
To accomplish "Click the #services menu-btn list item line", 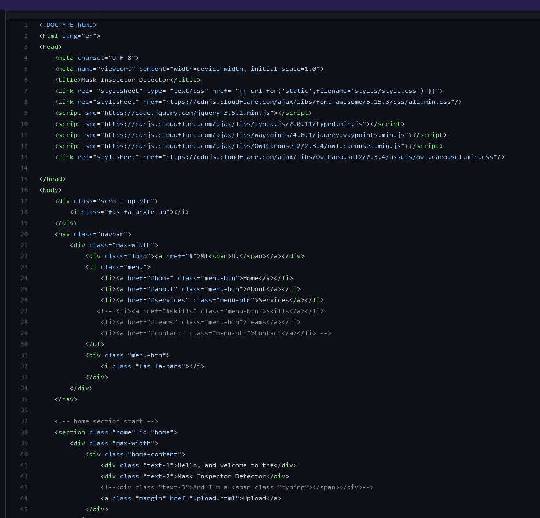I will pyautogui.click(x=212, y=301).
